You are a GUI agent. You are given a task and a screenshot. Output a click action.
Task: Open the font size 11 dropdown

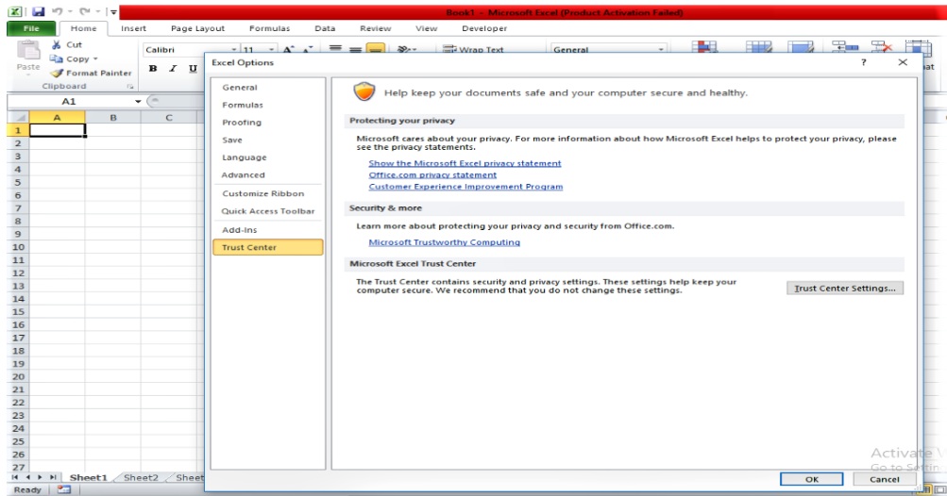click(271, 49)
